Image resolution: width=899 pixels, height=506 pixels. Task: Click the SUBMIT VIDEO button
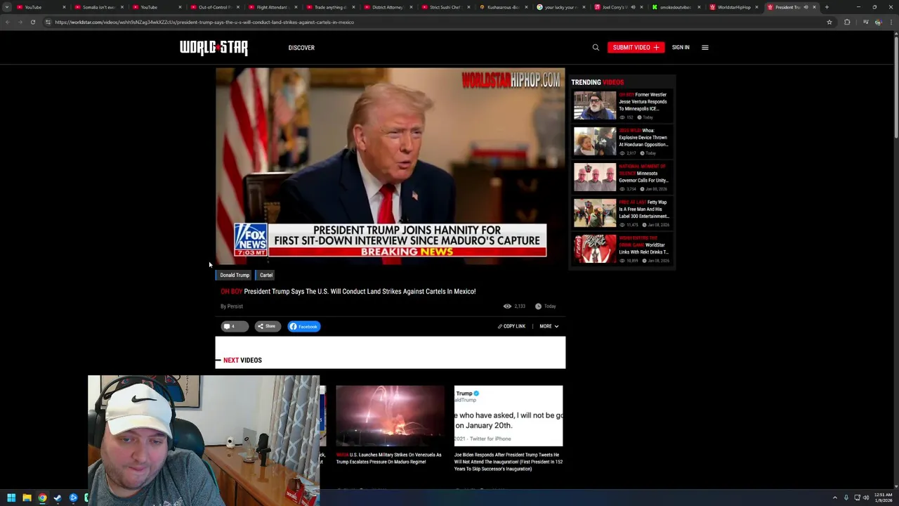636,47
